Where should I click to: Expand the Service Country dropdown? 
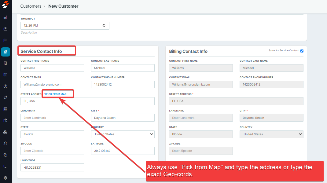[x=123, y=134]
